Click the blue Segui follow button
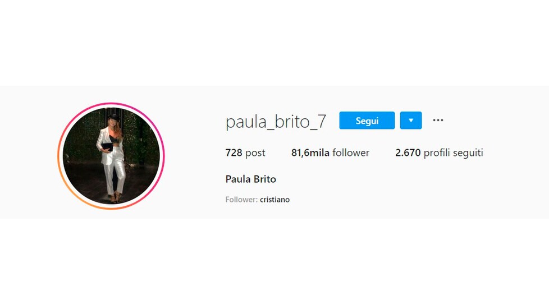 pos(367,121)
